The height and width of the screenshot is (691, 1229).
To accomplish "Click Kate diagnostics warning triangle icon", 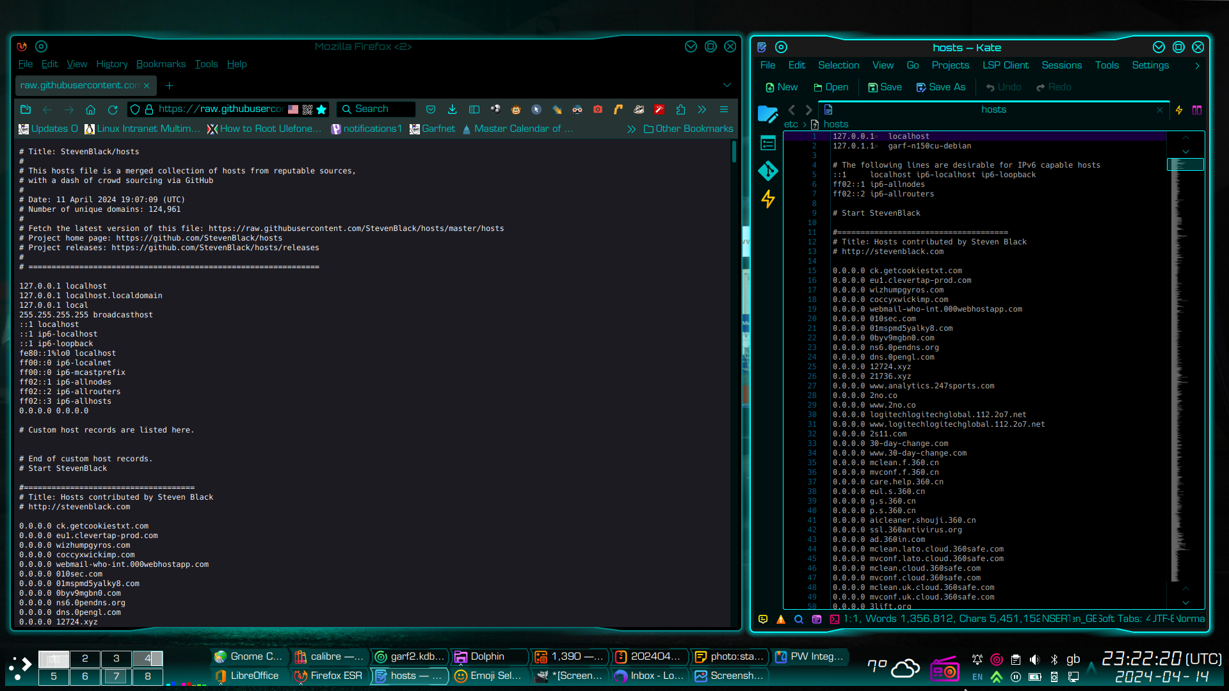I will point(781,619).
